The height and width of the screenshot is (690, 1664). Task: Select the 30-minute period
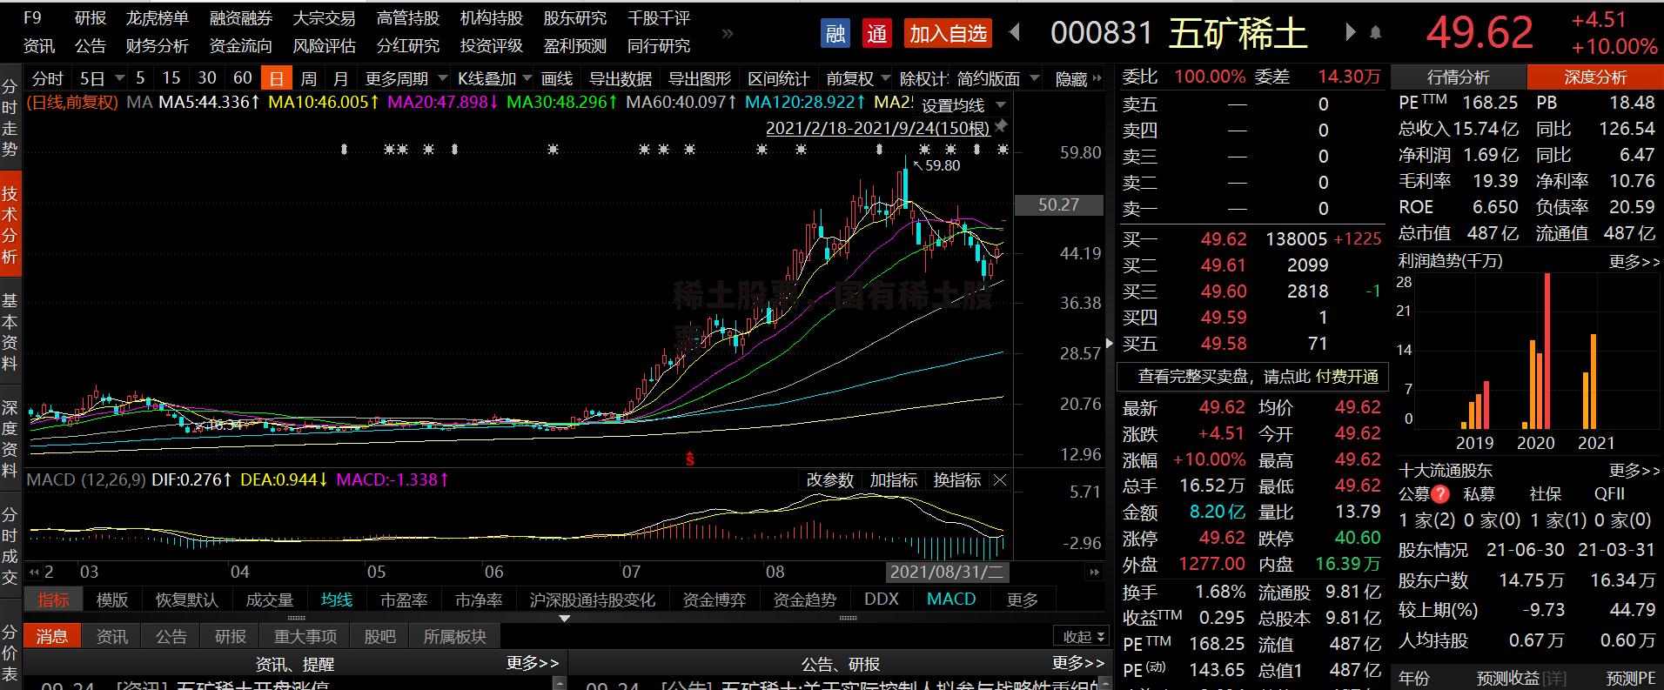tap(207, 78)
